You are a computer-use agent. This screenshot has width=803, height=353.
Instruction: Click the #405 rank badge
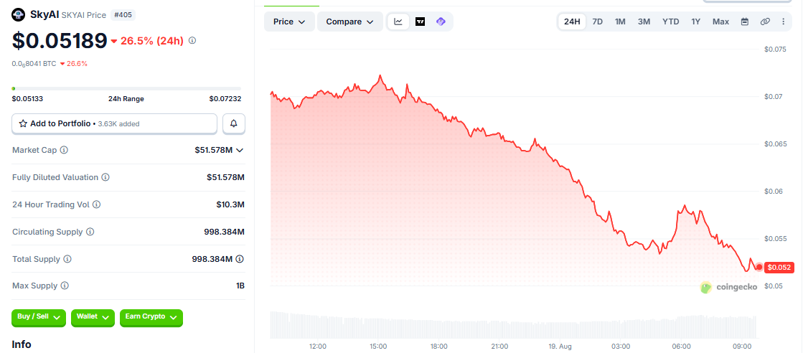point(123,15)
